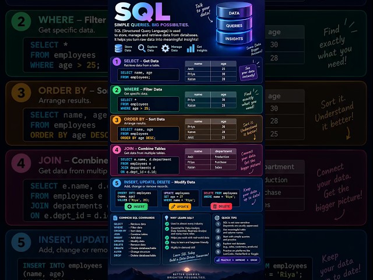
Task: Click Quick Tips number 2 circle about meaningful names
Action: point(218,231)
